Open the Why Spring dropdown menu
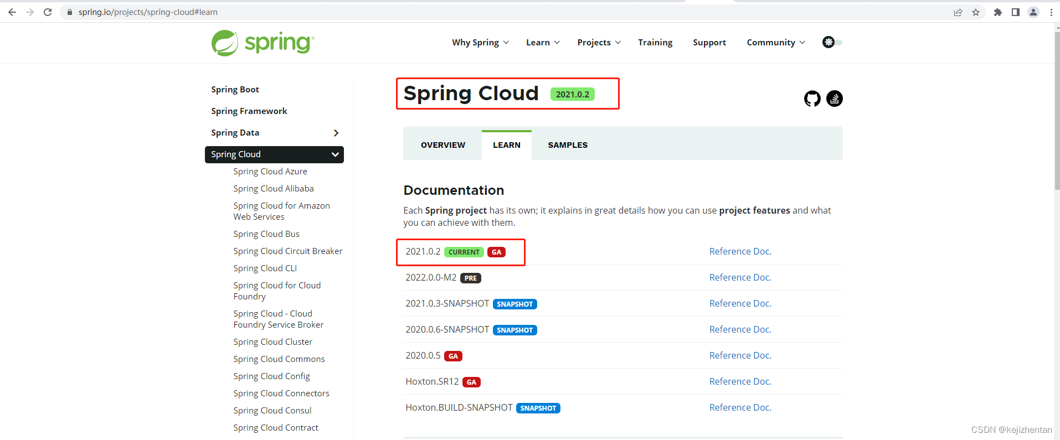1060x440 pixels. (x=480, y=43)
